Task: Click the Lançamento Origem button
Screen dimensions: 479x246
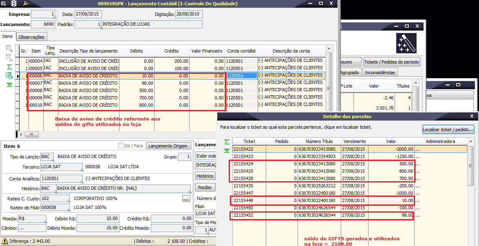Action: click(169, 146)
